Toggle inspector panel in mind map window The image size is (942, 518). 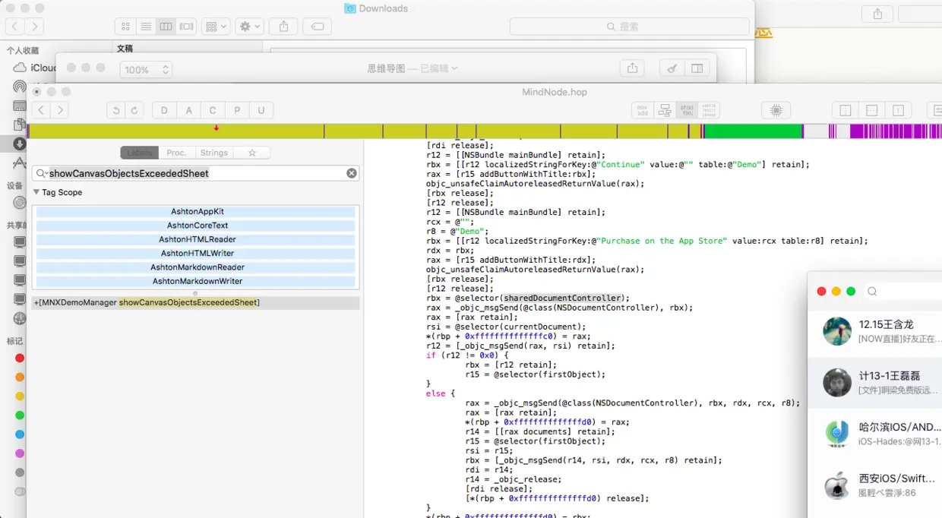click(x=697, y=68)
